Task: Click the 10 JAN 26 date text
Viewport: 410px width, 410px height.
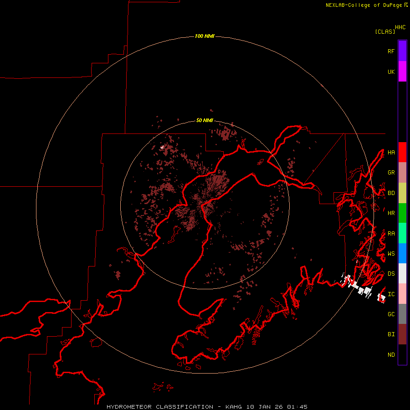Action: click(x=265, y=407)
